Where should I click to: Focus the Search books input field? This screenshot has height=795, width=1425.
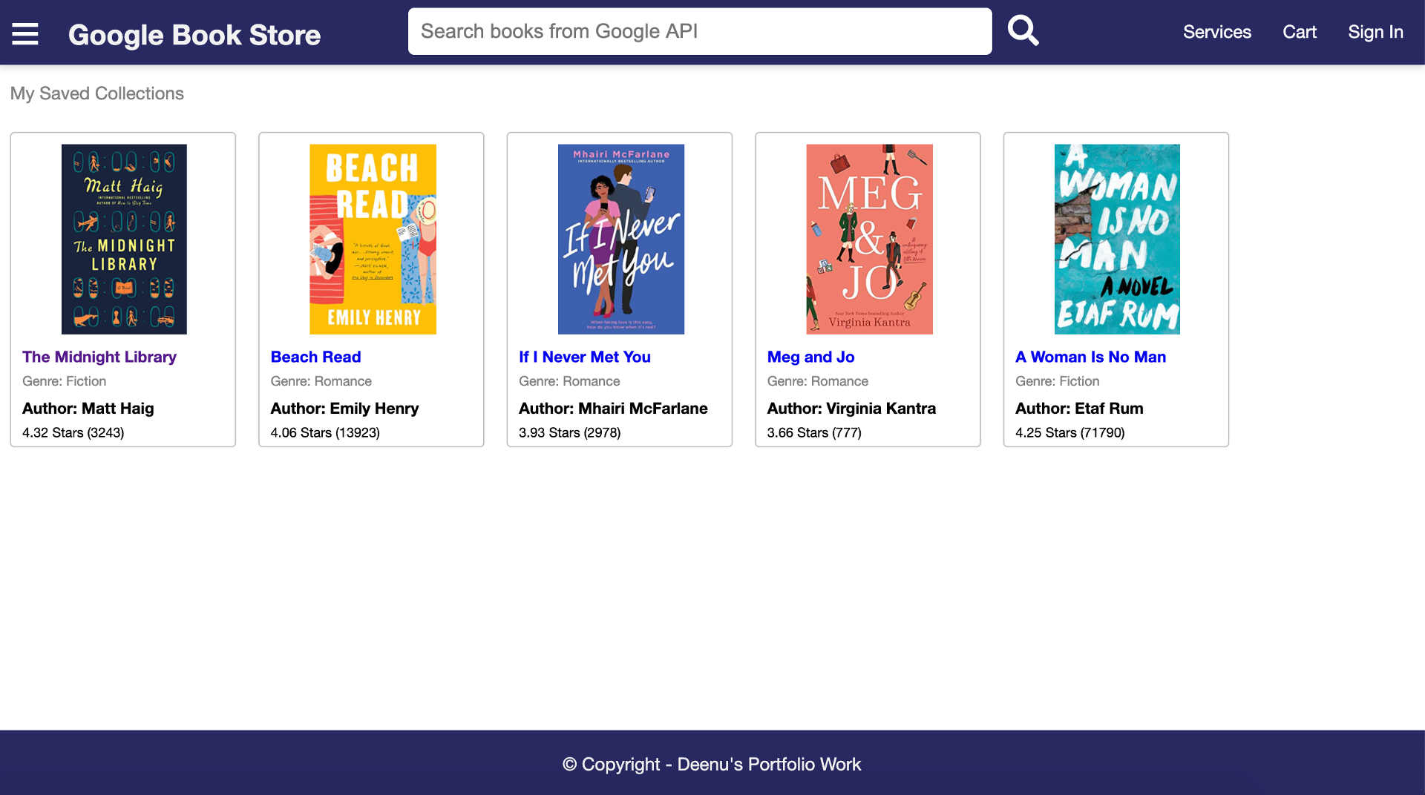click(700, 31)
